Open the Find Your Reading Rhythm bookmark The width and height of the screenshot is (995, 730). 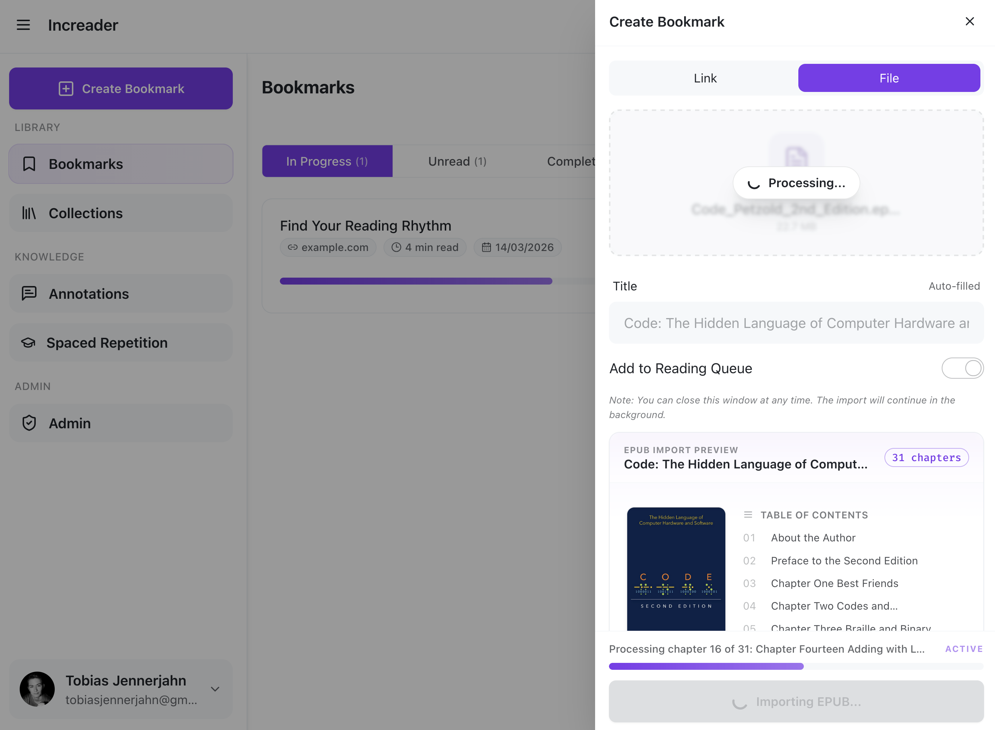pyautogui.click(x=365, y=226)
